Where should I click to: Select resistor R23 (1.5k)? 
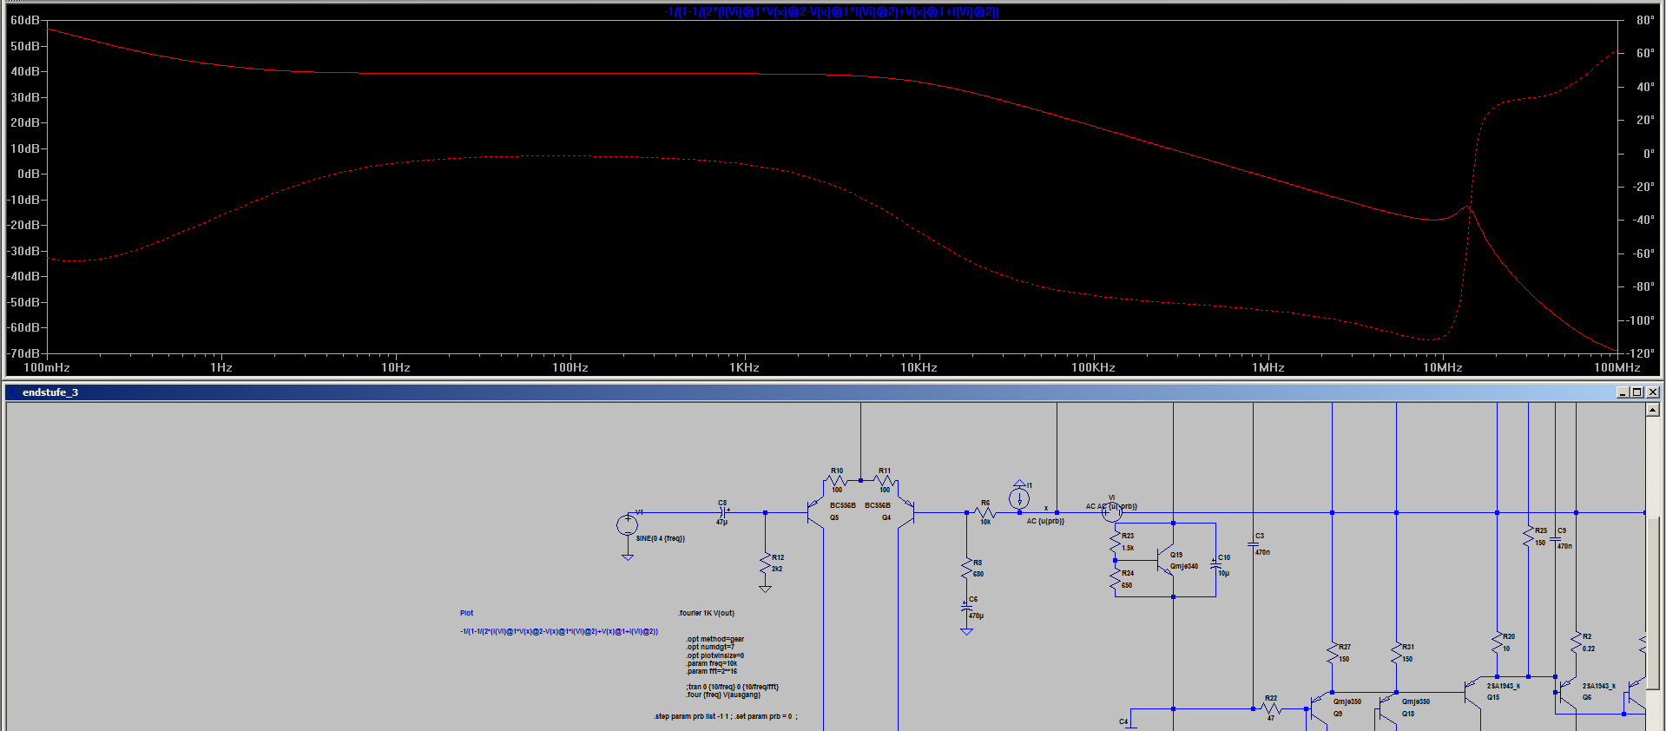tap(1115, 543)
